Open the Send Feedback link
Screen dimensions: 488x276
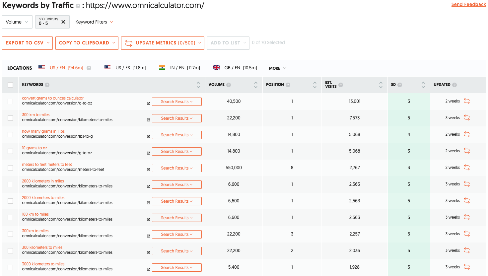pyautogui.click(x=468, y=4)
